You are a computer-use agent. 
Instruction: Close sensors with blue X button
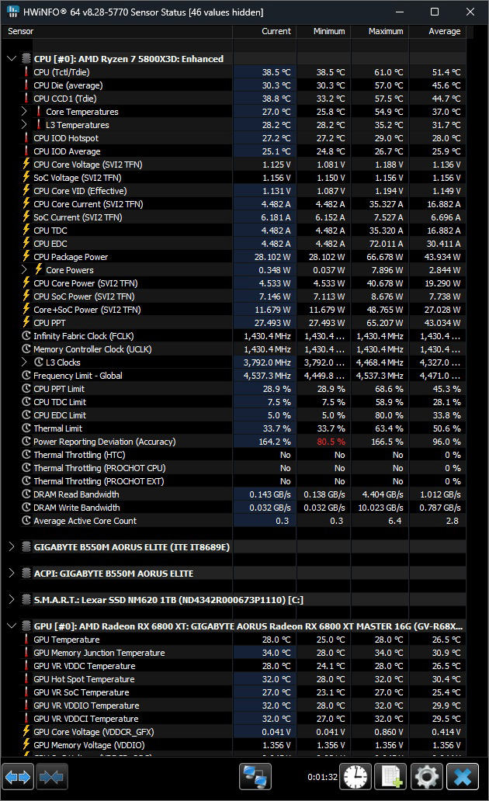tap(463, 776)
